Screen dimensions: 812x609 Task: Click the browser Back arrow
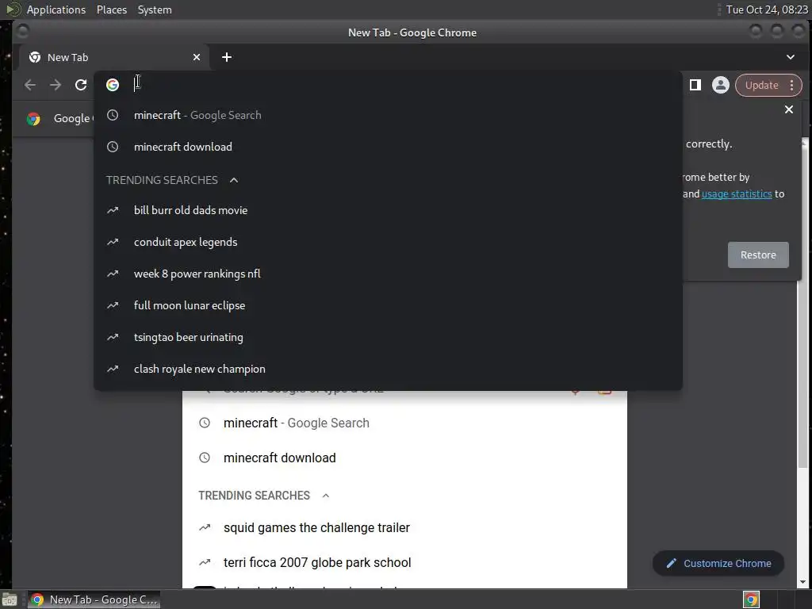pos(30,85)
